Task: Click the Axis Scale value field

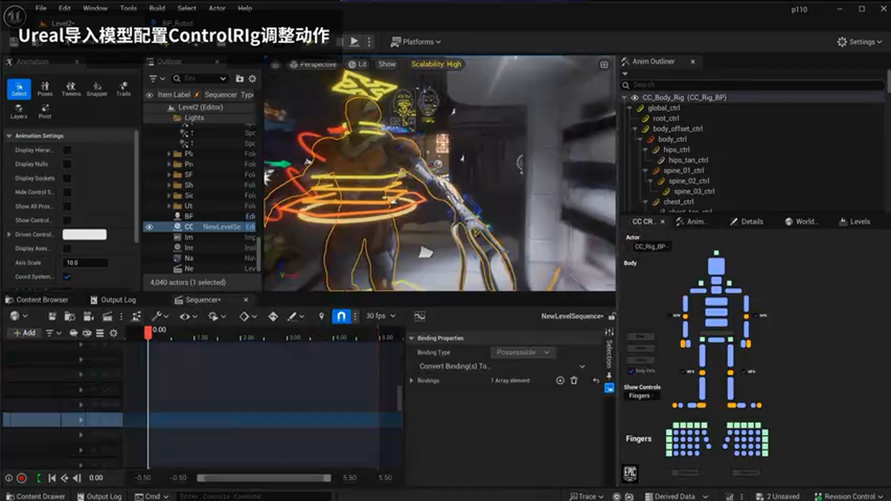Action: (x=85, y=263)
